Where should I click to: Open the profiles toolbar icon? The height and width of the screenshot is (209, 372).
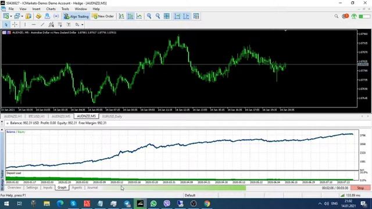click(17, 16)
